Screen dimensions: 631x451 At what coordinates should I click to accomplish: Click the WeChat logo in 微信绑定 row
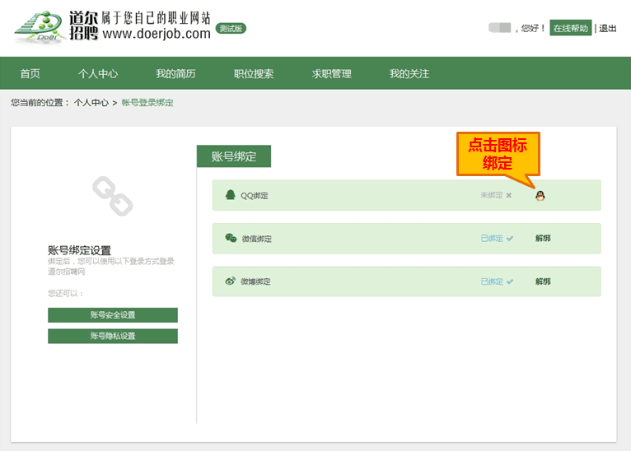[x=231, y=239]
